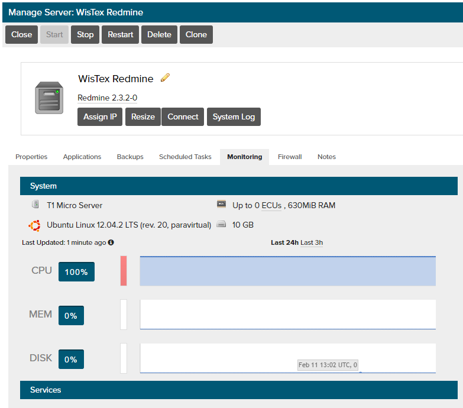Click the DISK chart data point marker
Image resolution: width=463 pixels, height=408 pixels.
click(360, 373)
